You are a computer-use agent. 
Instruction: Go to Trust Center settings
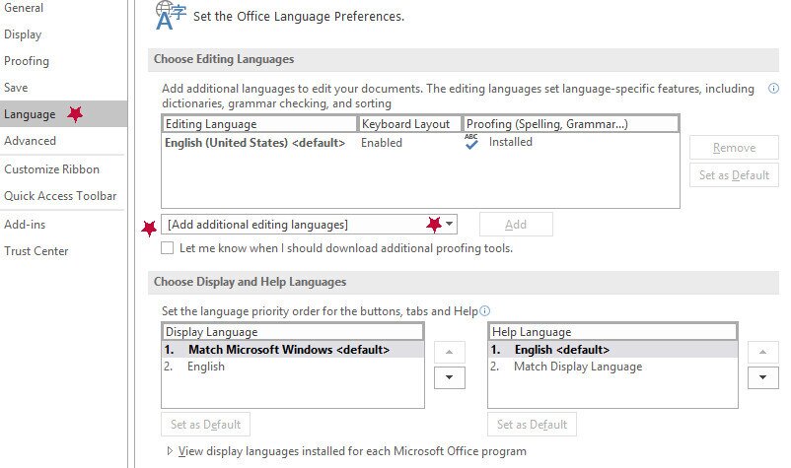coord(36,251)
